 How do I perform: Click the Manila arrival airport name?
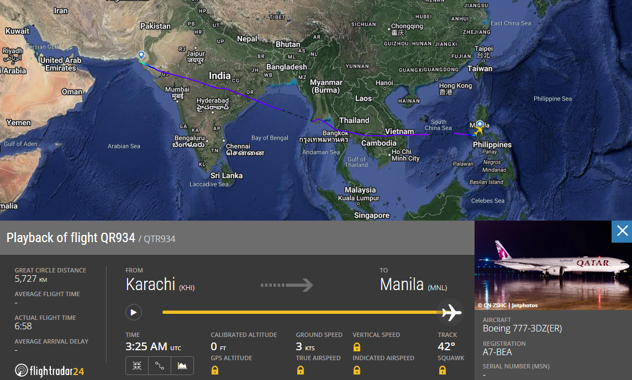[414, 285]
